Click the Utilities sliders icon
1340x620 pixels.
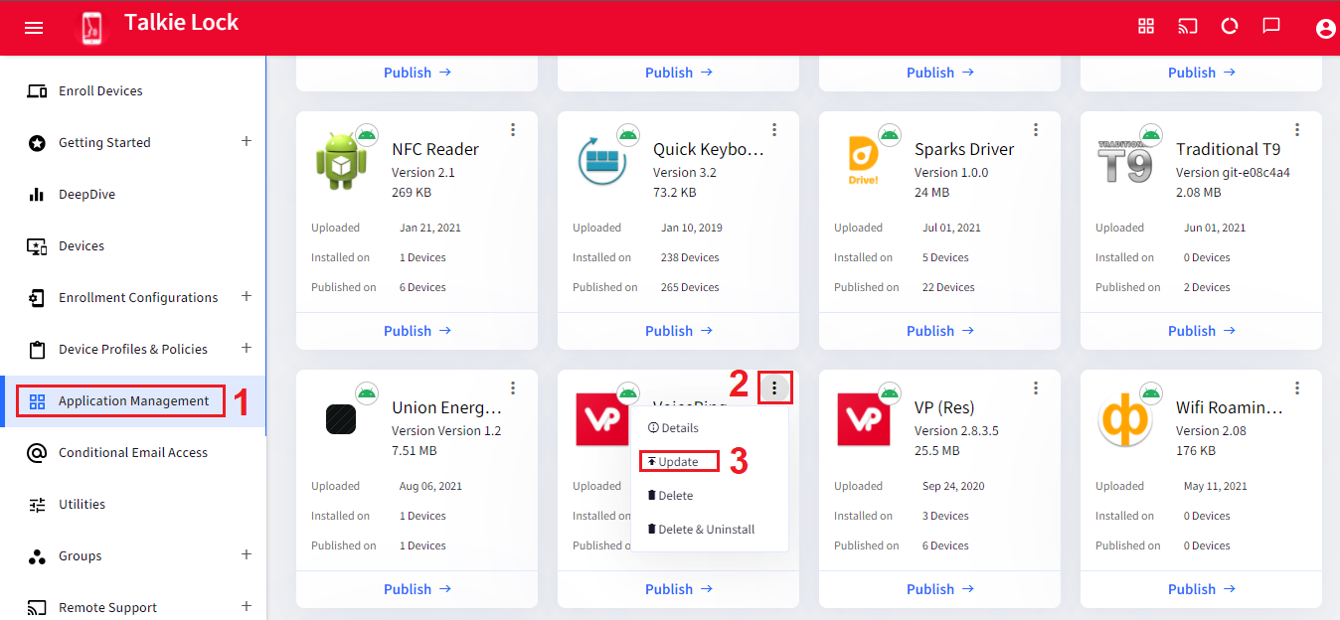click(x=37, y=505)
